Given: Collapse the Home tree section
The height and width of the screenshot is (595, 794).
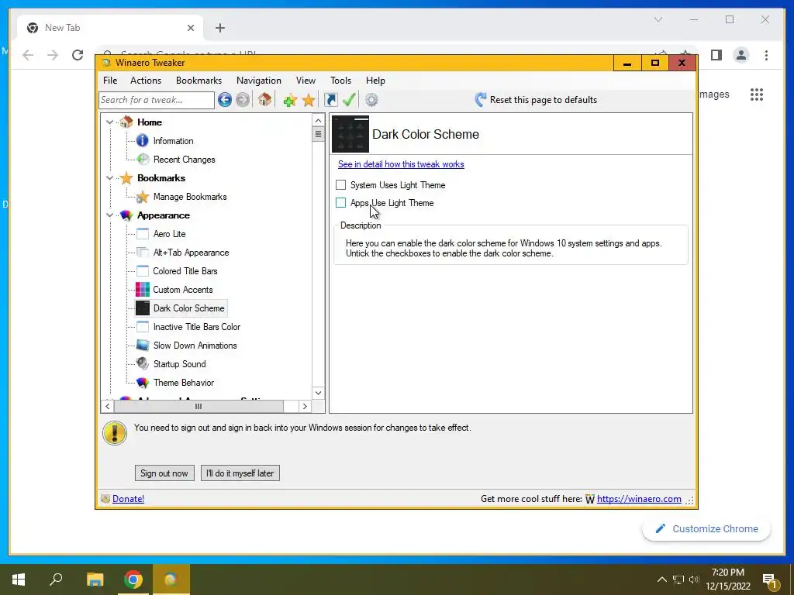Looking at the screenshot, I should 109,122.
